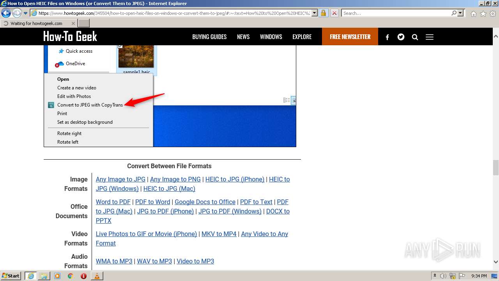The width and height of the screenshot is (499, 281).
Task: Open 'Any Image to JPG' link
Action: 120,179
